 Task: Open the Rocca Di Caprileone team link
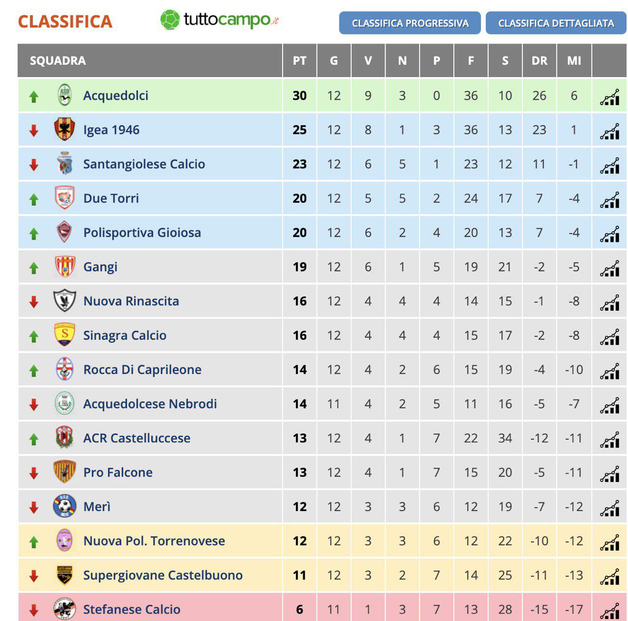(x=142, y=369)
